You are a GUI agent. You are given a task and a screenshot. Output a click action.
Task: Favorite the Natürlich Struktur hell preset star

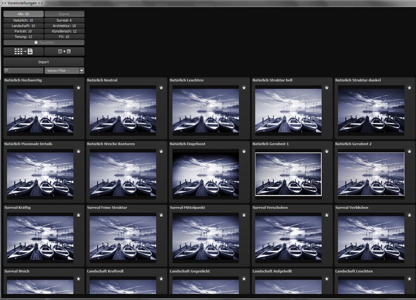pos(327,88)
